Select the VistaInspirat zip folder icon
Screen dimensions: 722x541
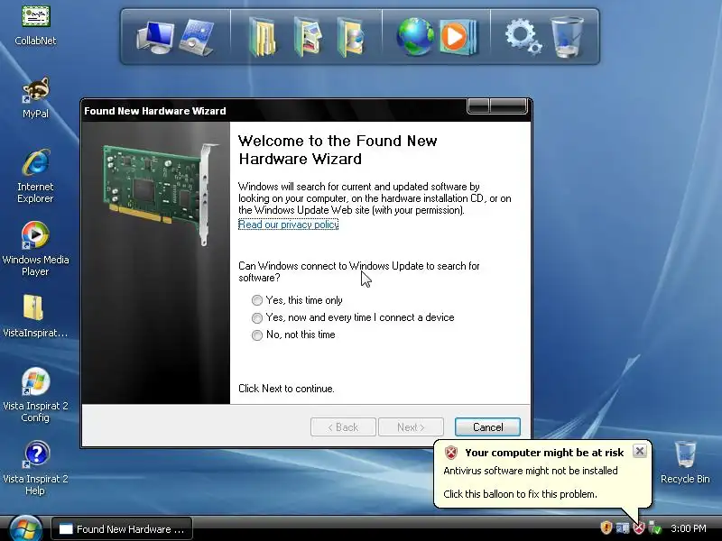(35, 316)
